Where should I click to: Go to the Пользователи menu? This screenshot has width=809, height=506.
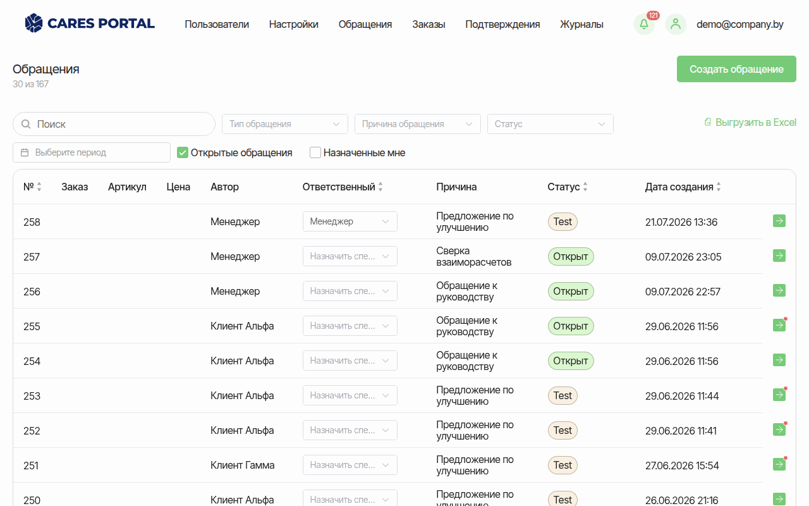pyautogui.click(x=217, y=25)
